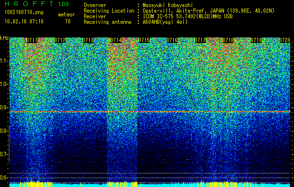The width and height of the screenshot is (294, 187).
Task: Click the 0717 time marker
Action: 200,40
